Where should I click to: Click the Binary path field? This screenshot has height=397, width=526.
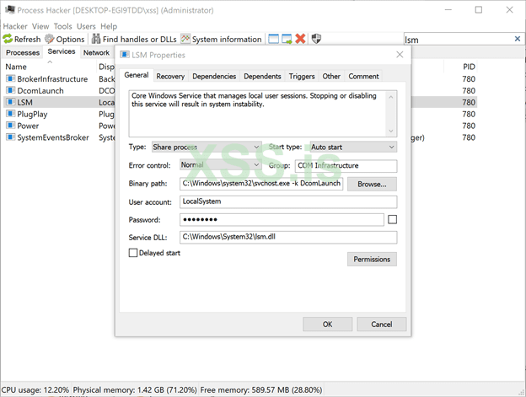coord(261,184)
